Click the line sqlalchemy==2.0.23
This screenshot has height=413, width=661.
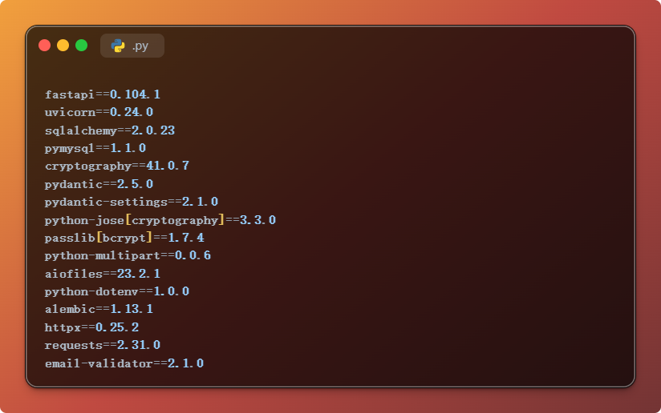point(110,130)
